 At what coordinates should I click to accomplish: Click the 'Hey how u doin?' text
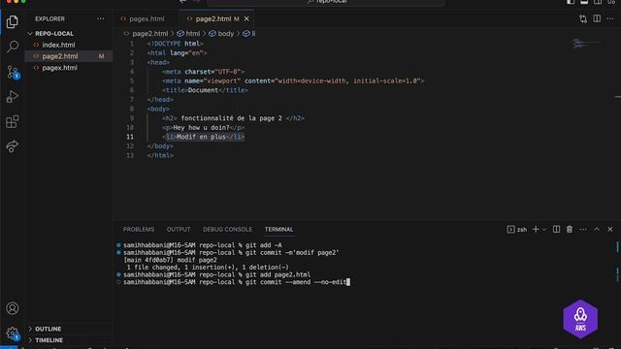point(201,127)
